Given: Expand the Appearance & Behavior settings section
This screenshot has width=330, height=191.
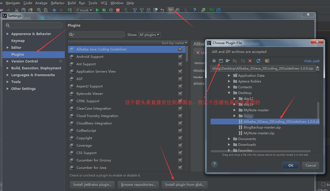Looking at the screenshot, I should [x=7, y=34].
